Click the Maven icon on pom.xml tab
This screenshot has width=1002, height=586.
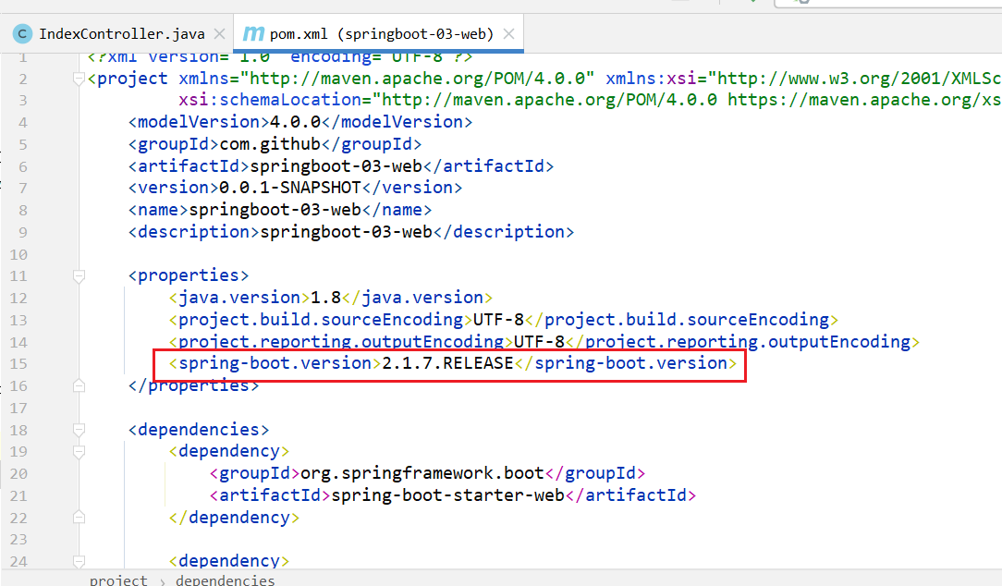252,34
